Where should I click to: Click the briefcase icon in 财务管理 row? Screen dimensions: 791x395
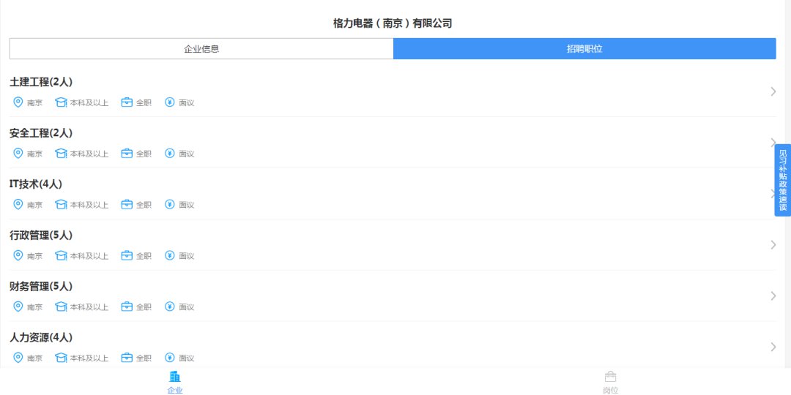127,306
